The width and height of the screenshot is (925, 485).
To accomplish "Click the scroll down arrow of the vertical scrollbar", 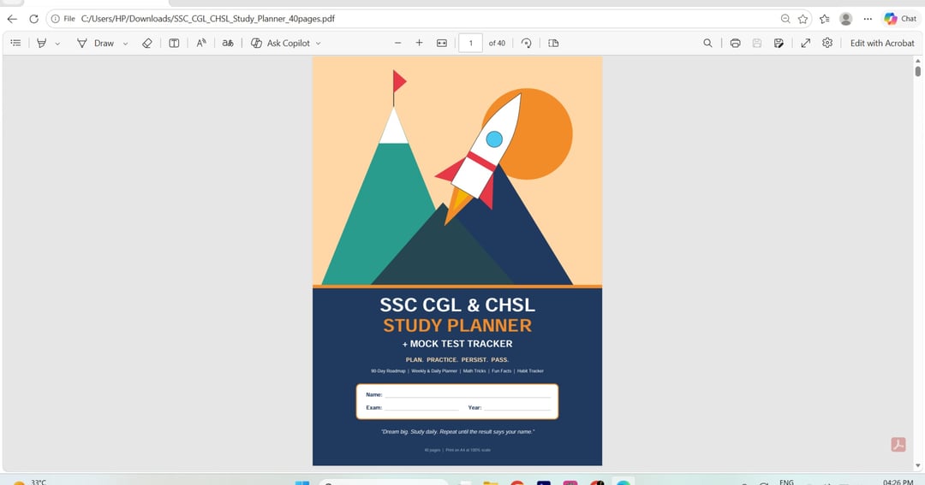I will tap(917, 465).
